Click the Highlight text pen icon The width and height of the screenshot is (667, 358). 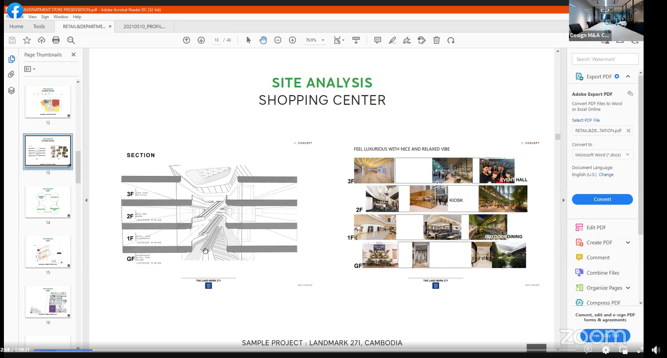click(x=392, y=40)
